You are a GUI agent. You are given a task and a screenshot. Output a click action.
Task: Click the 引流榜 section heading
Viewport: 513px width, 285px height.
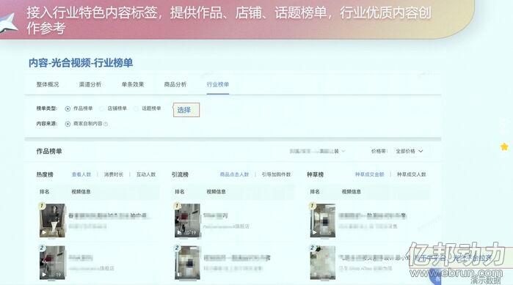(x=180, y=174)
